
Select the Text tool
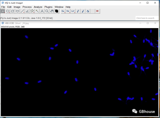[x=42, y=11]
